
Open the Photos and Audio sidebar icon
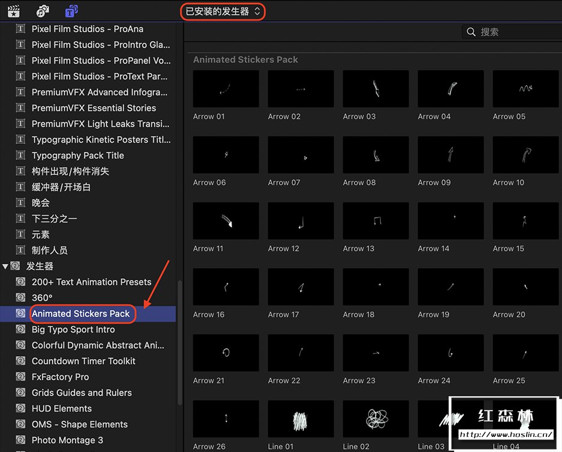(43, 11)
